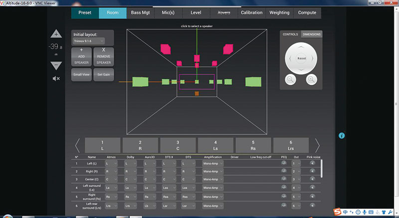Show previous speakers with left chevron
Image resolution: width=399 pixels, height=218 pixels.
click(78, 145)
